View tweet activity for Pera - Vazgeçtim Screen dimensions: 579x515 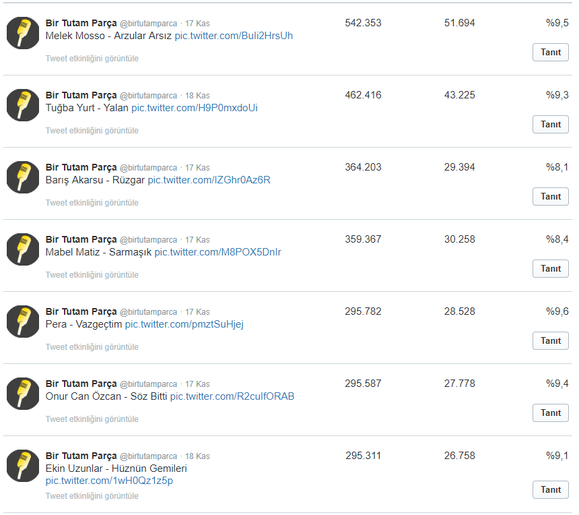coord(92,346)
